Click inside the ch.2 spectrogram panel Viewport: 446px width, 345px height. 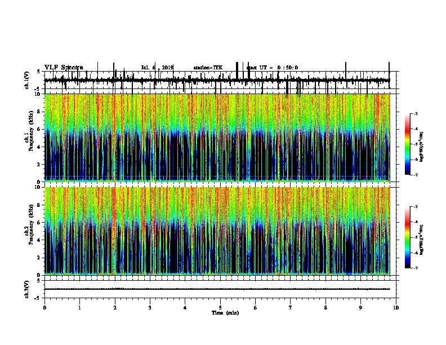(x=217, y=231)
